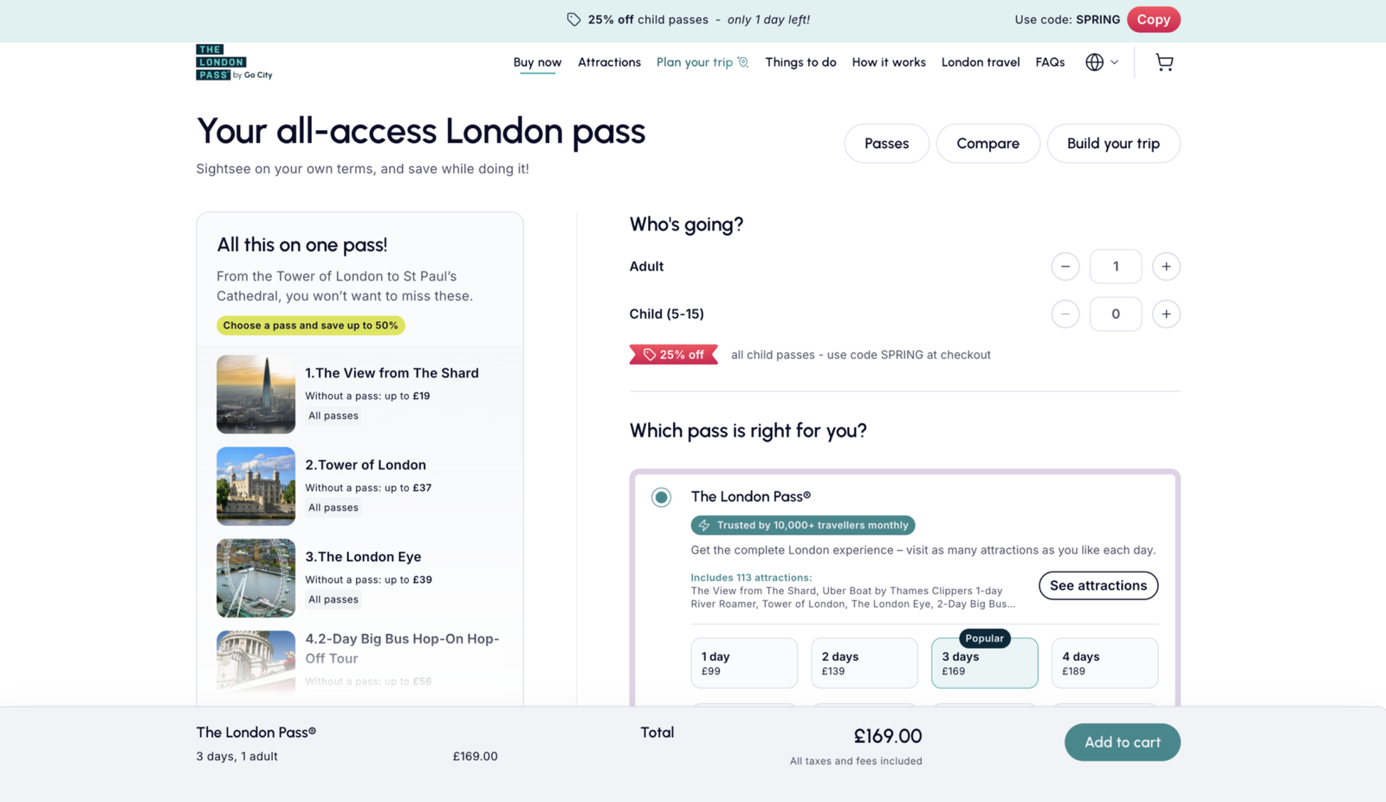The height and width of the screenshot is (802, 1386).
Task: Expand the language selector chevron
Action: [x=1114, y=61]
